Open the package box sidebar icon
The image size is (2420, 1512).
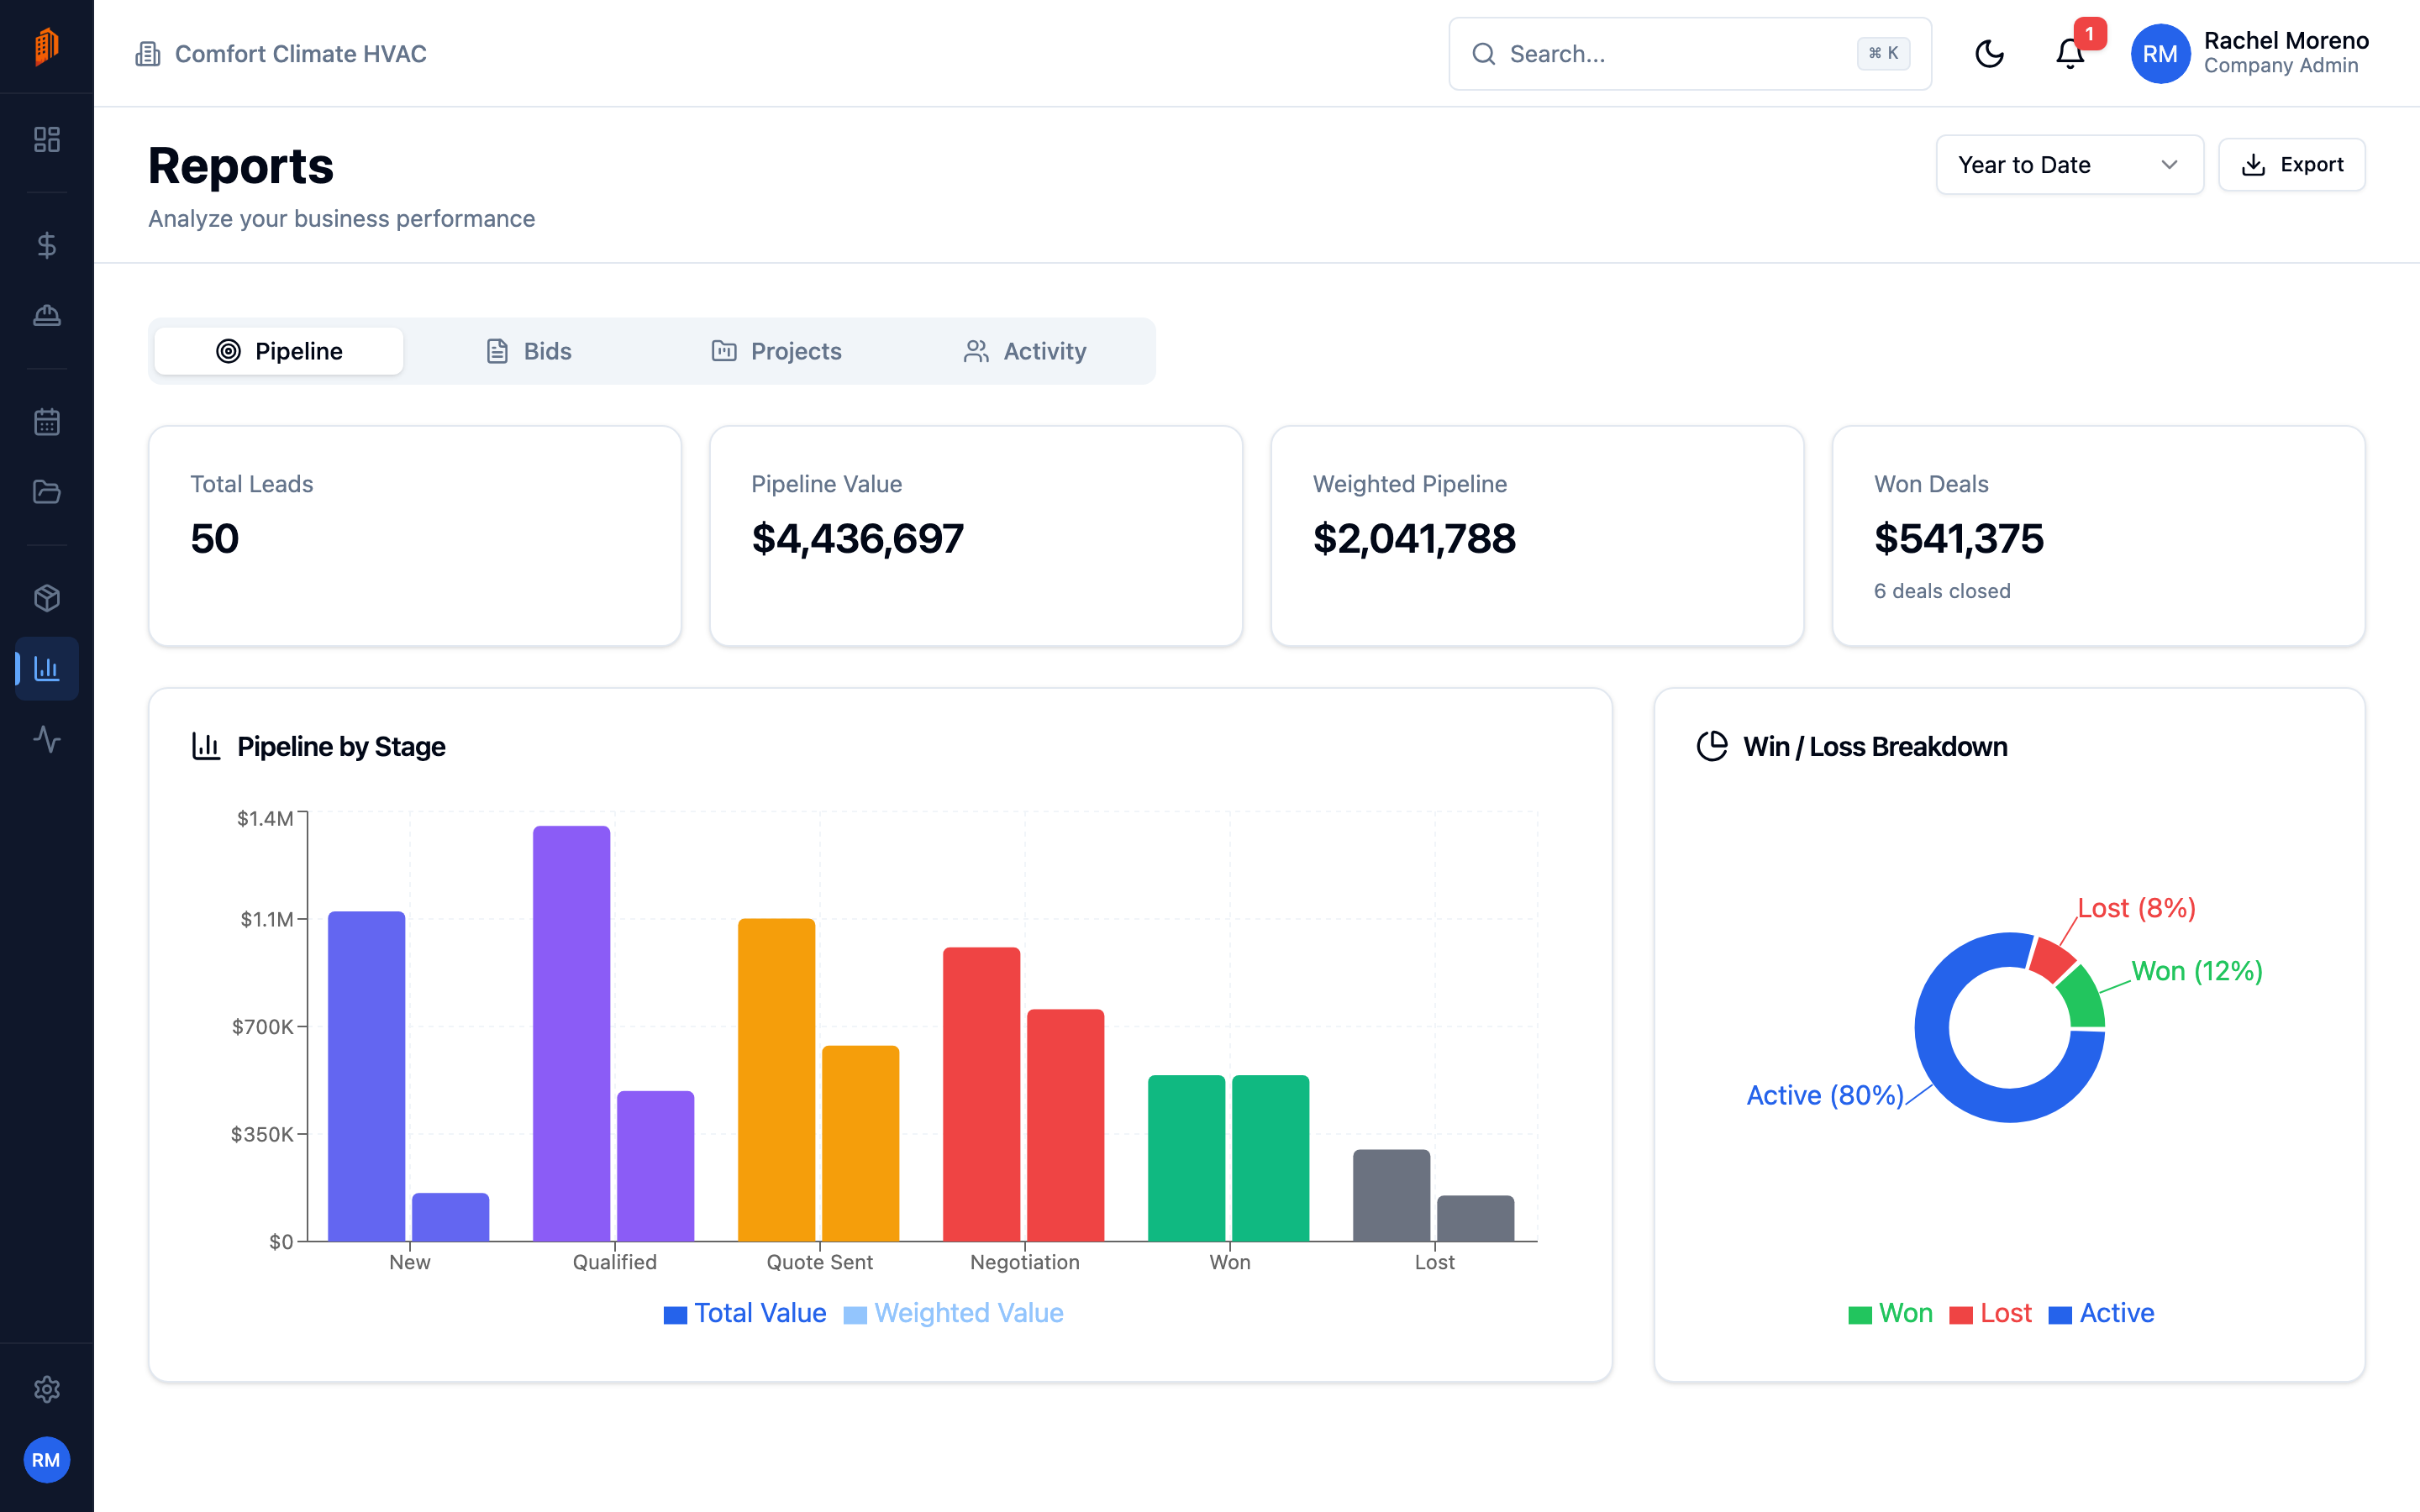coord(46,597)
